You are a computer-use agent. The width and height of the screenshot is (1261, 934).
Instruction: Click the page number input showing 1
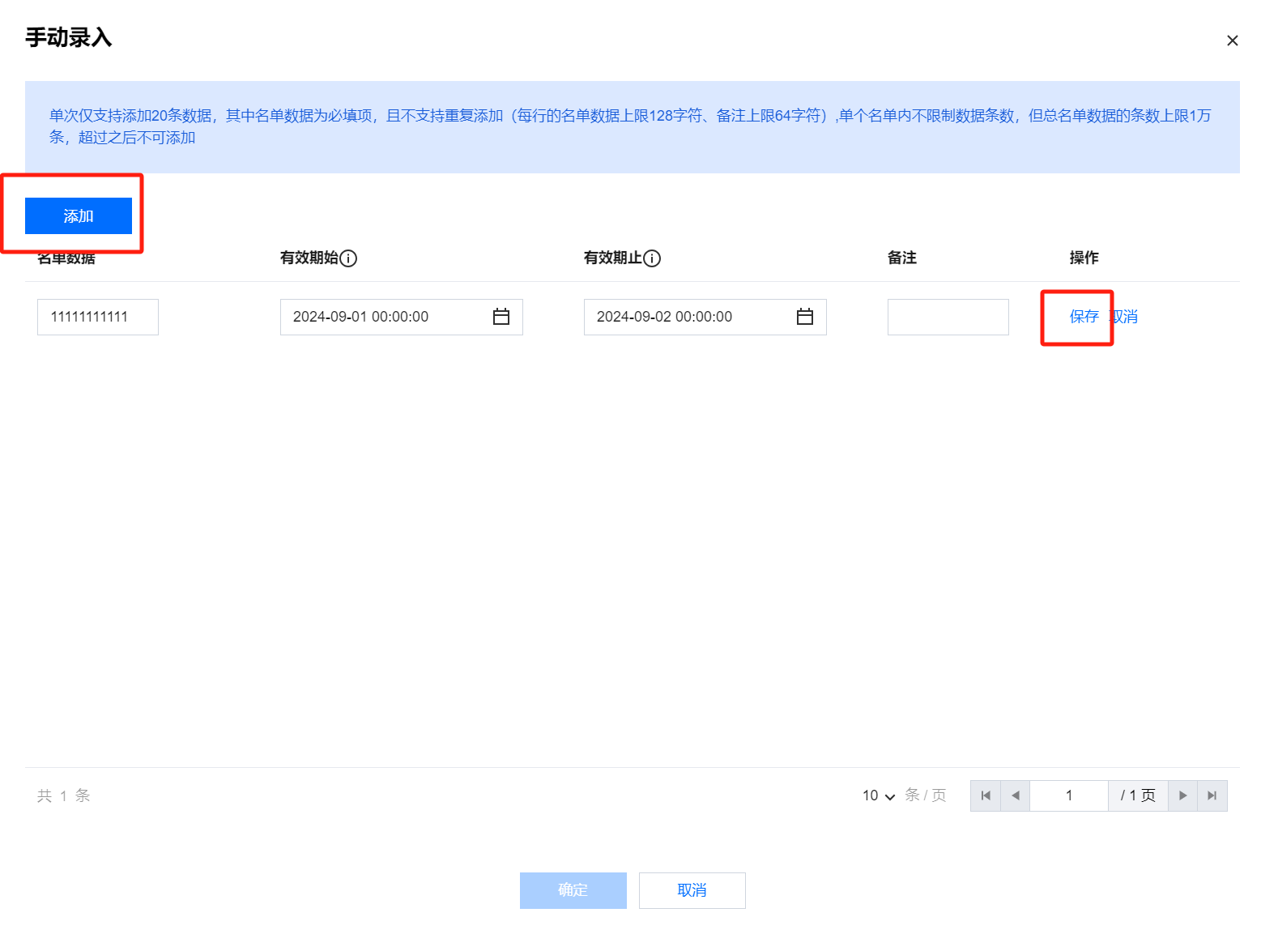pos(1069,795)
